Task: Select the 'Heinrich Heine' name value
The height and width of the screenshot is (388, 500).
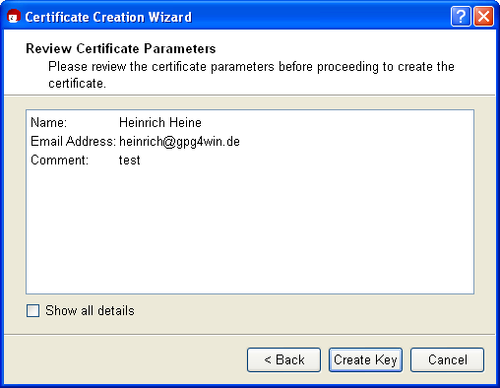Action: (160, 123)
